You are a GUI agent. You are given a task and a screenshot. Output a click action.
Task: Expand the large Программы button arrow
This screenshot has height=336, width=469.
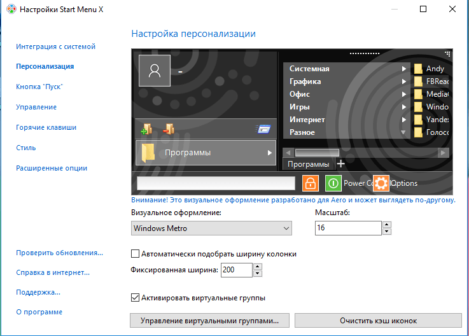pyautogui.click(x=269, y=153)
